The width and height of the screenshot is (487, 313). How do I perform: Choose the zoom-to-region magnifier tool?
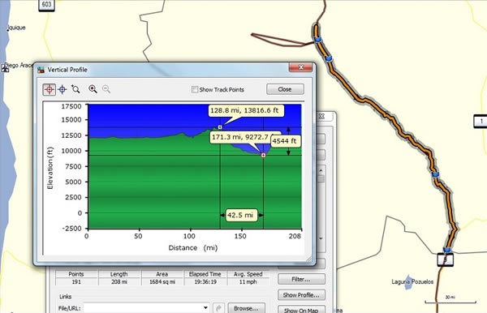pyautogui.click(x=75, y=89)
